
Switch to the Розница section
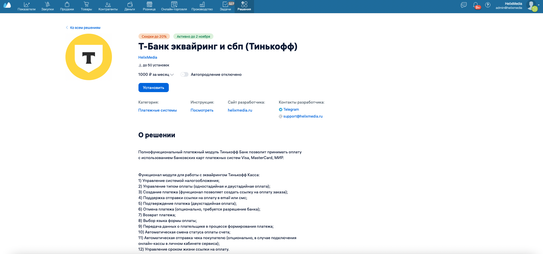click(149, 6)
